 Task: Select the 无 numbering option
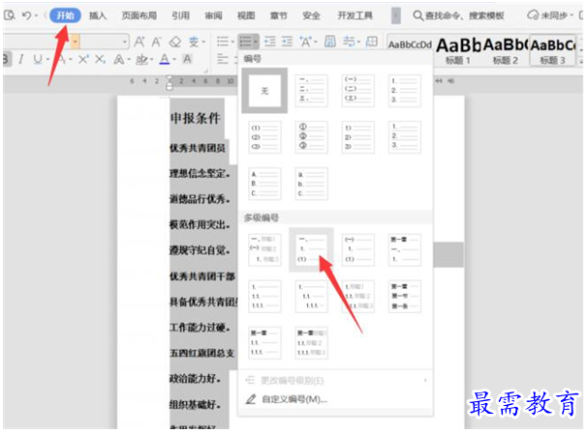point(264,91)
